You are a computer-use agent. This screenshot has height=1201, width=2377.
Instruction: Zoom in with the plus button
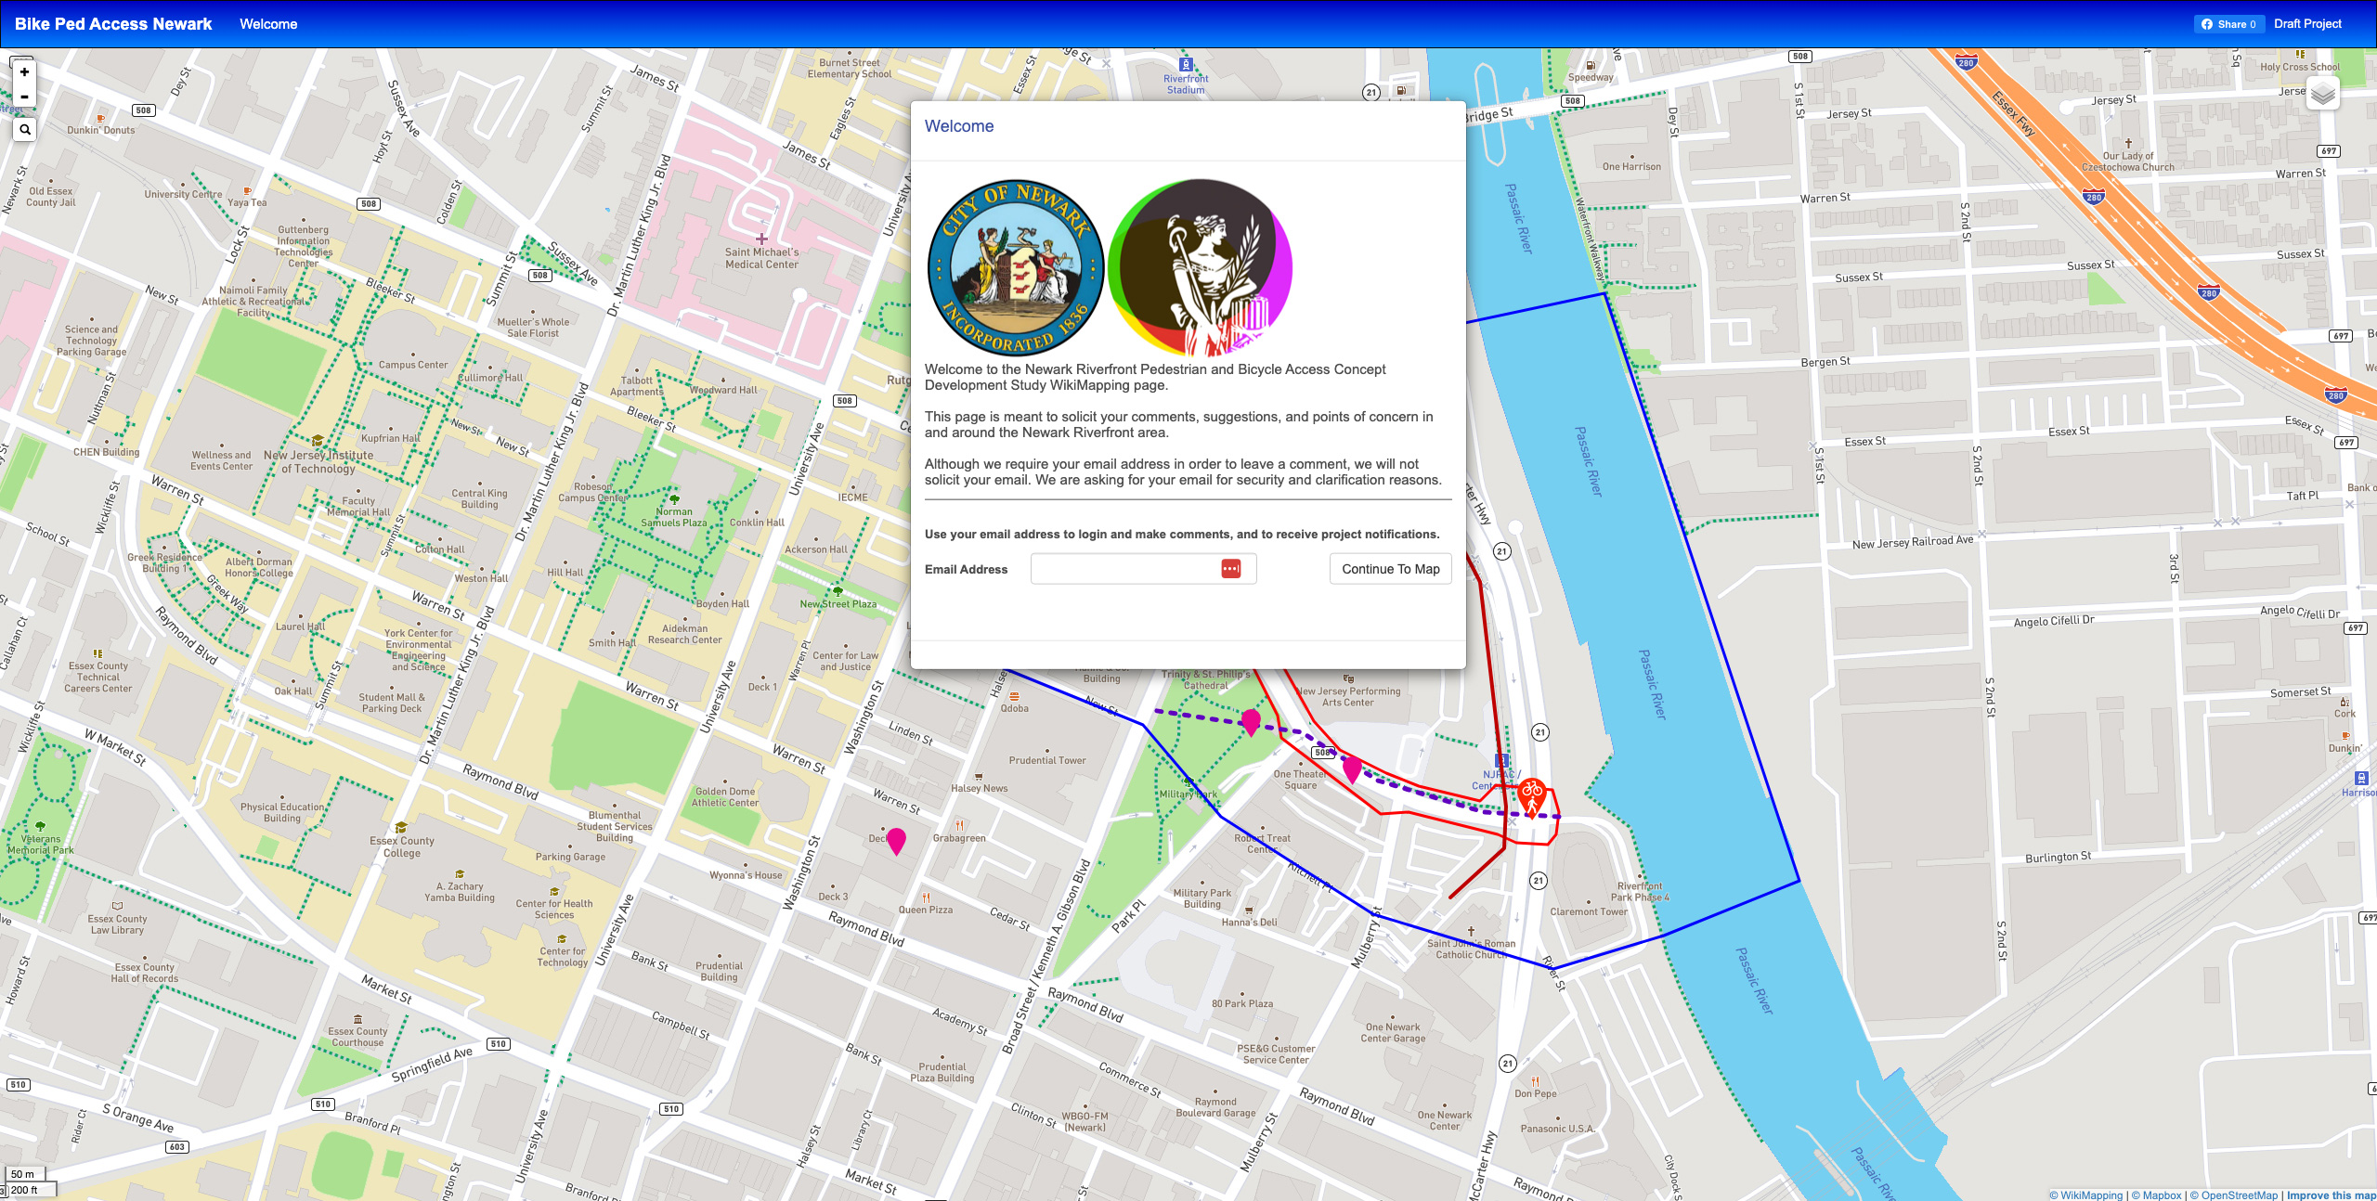[x=24, y=72]
